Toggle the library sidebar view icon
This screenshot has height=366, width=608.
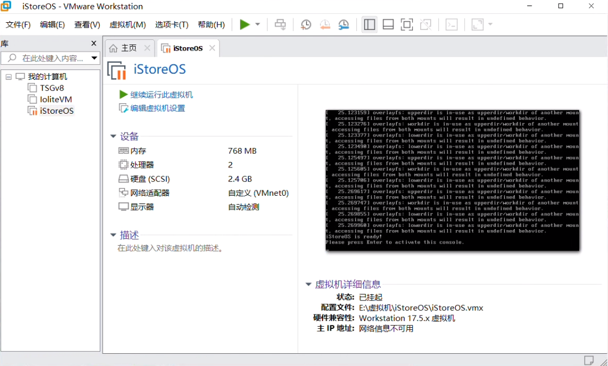click(x=370, y=24)
